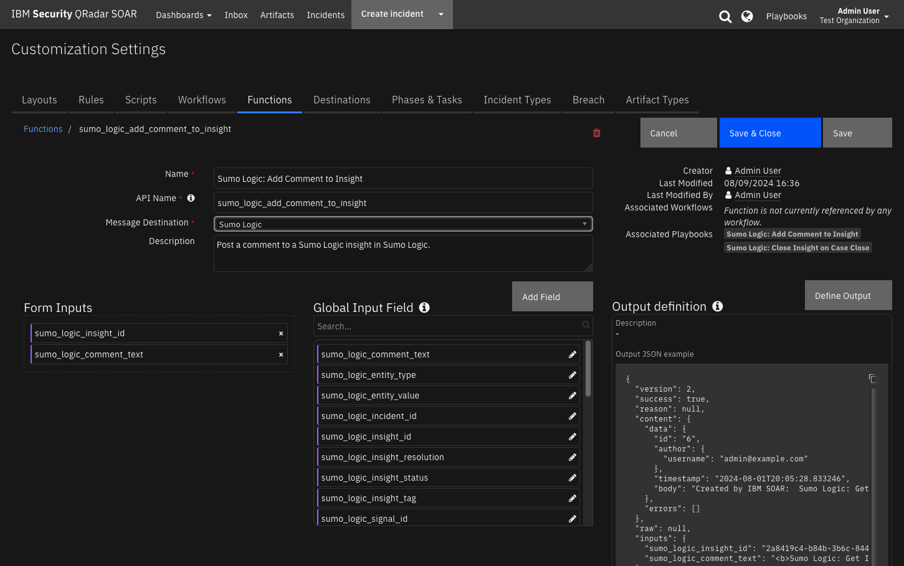
Task: Click the Cancel button
Action: pyautogui.click(x=678, y=133)
